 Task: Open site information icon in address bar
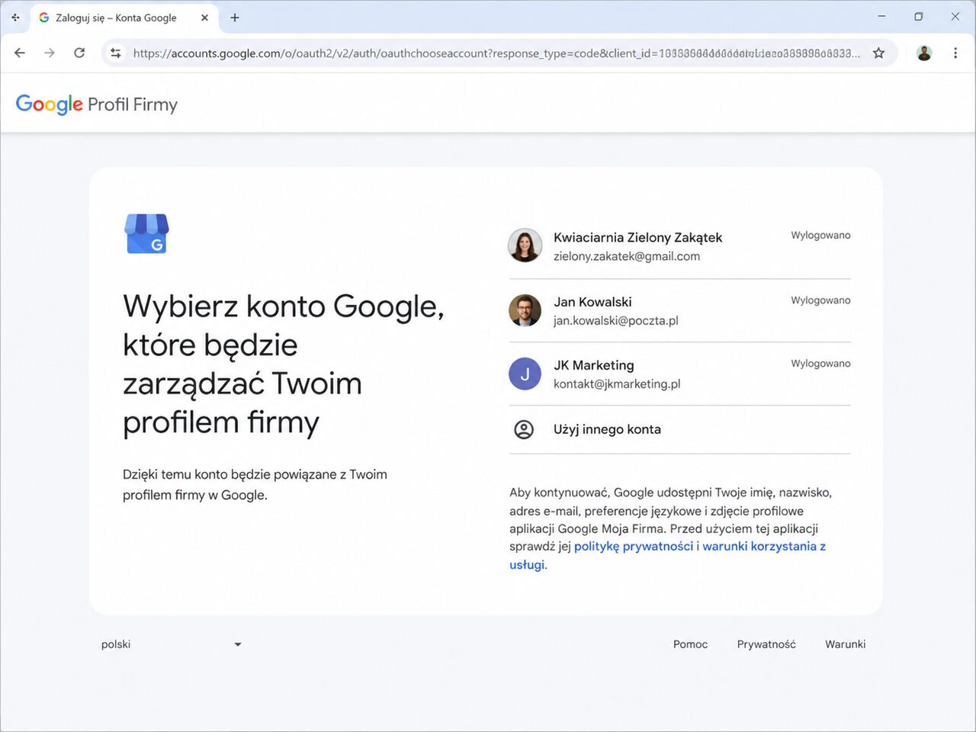pyautogui.click(x=116, y=53)
